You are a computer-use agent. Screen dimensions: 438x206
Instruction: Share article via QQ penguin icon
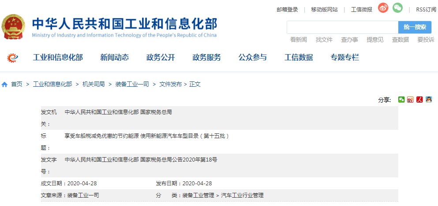428,99
